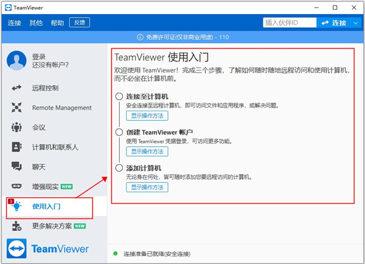The image size is (365, 264).
Task: Switch to Remote Management in the sidebar
Action: pyautogui.click(x=61, y=108)
